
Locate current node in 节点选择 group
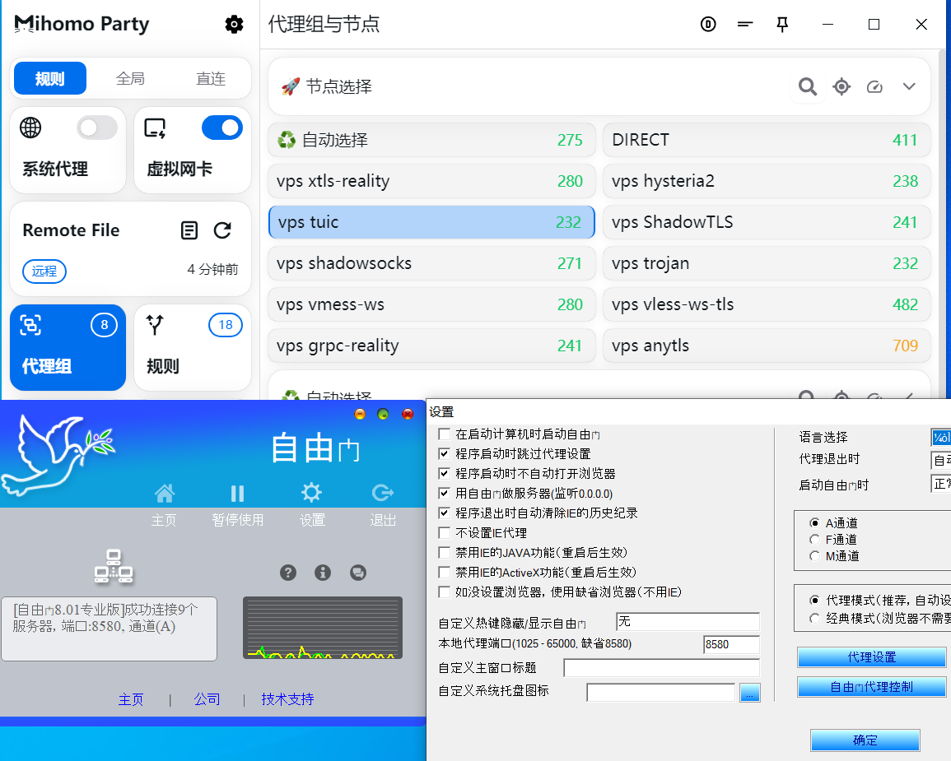point(841,86)
